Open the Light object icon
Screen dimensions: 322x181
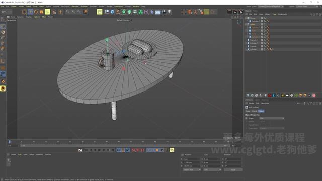pyautogui.click(x=170, y=12)
